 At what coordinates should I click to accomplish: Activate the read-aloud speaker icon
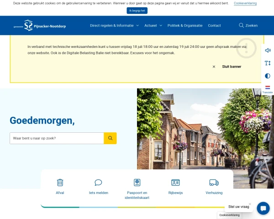268,50
